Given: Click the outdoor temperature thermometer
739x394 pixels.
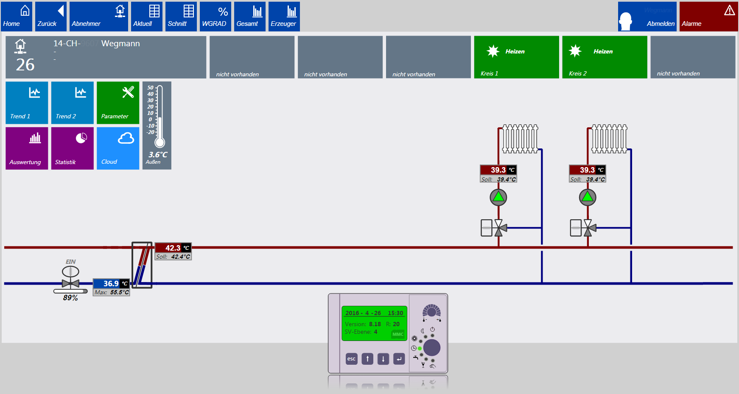Looking at the screenshot, I should click(157, 125).
